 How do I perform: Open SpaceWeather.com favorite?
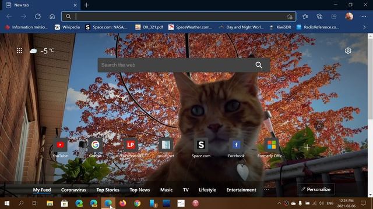tap(191, 27)
